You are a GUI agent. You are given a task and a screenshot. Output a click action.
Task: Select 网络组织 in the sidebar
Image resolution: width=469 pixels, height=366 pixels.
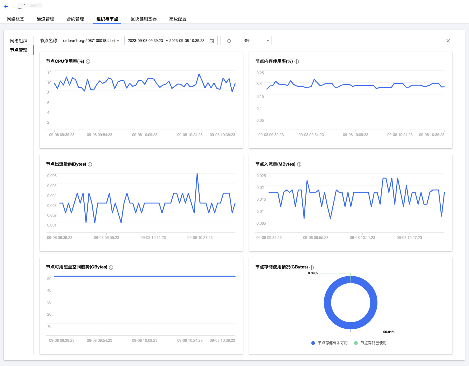point(19,41)
